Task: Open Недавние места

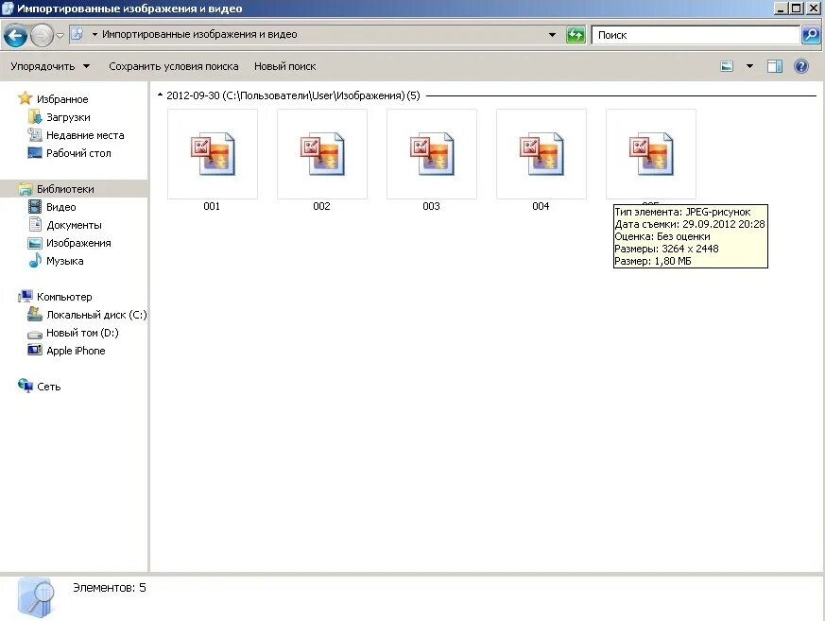Action: (85, 135)
